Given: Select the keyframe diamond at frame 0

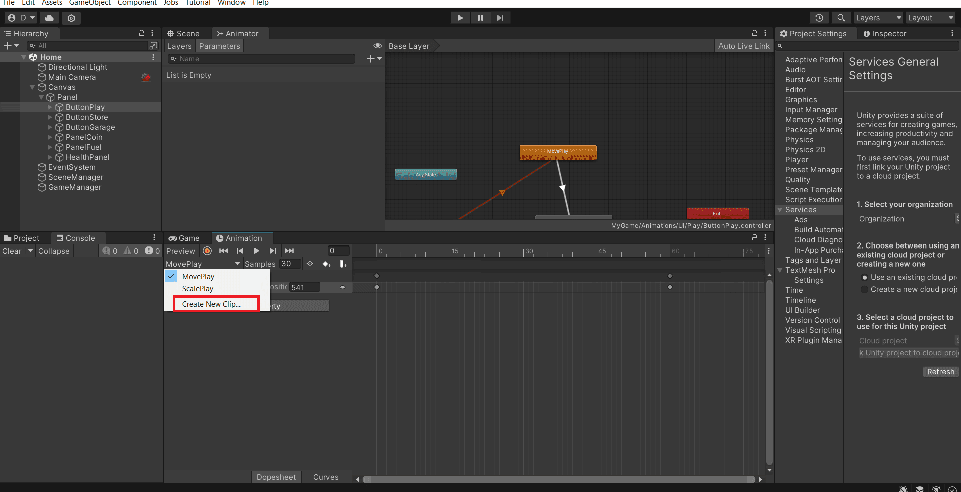Looking at the screenshot, I should pos(377,275).
